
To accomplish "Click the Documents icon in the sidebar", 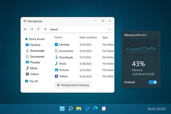I will [27, 56].
